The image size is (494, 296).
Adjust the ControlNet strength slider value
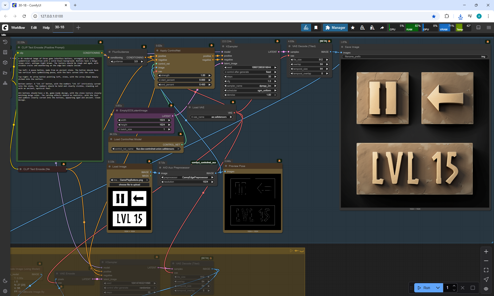[184, 75]
